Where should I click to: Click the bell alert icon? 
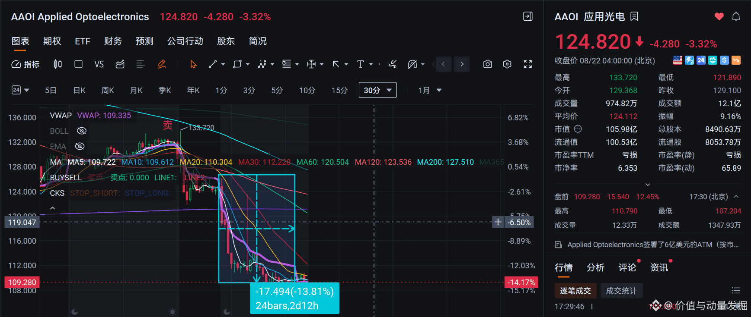click(x=736, y=16)
